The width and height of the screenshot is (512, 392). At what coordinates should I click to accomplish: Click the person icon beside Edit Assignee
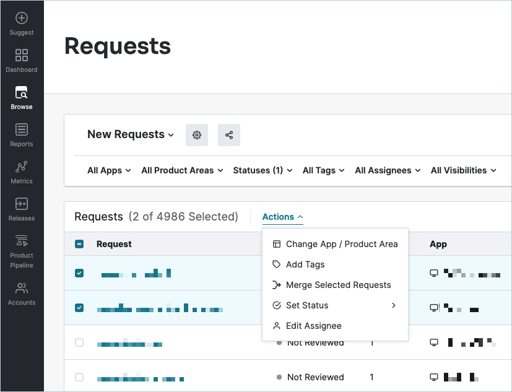point(277,326)
